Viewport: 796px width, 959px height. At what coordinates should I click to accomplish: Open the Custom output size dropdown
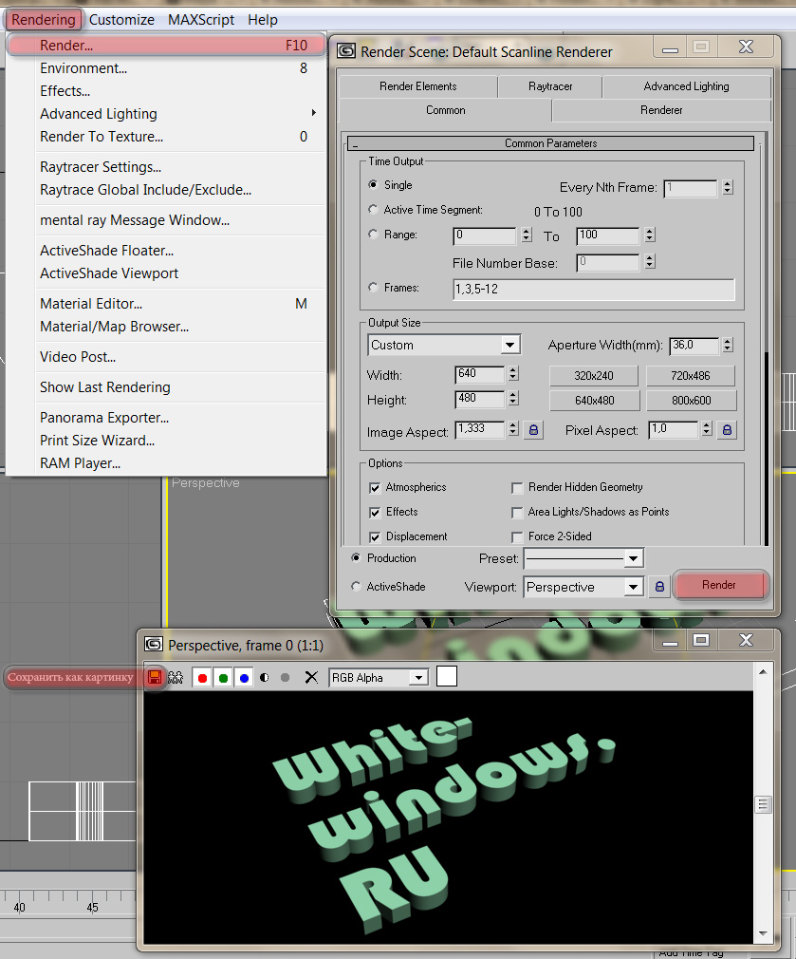[509, 345]
